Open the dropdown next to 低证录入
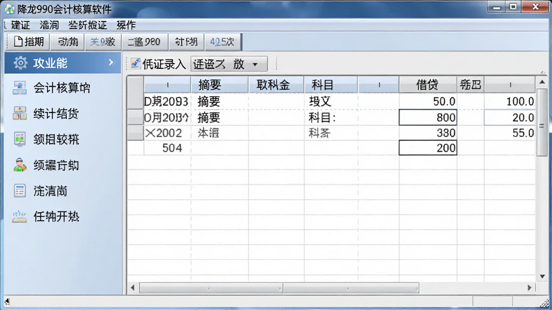This screenshot has height=310, width=552. click(229, 64)
